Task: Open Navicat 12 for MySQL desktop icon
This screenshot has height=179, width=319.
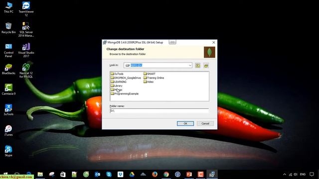Action: pos(26,71)
